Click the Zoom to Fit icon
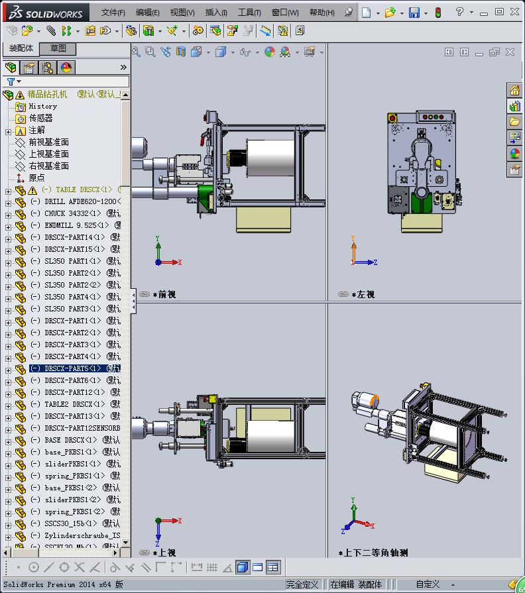The width and height of the screenshot is (525, 593). pos(136,52)
